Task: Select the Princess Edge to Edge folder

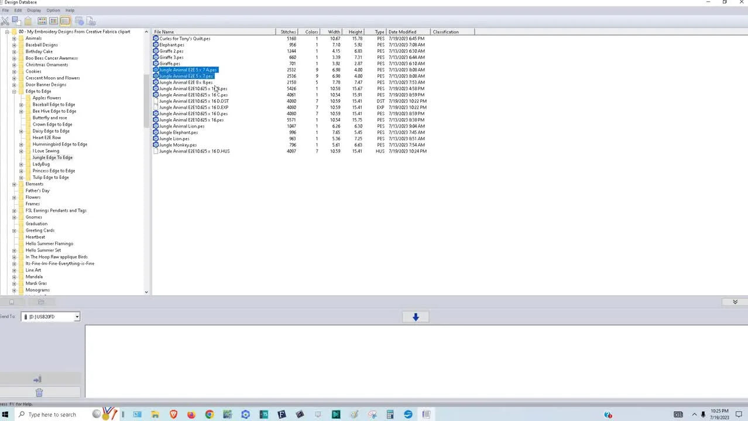Action: click(53, 171)
